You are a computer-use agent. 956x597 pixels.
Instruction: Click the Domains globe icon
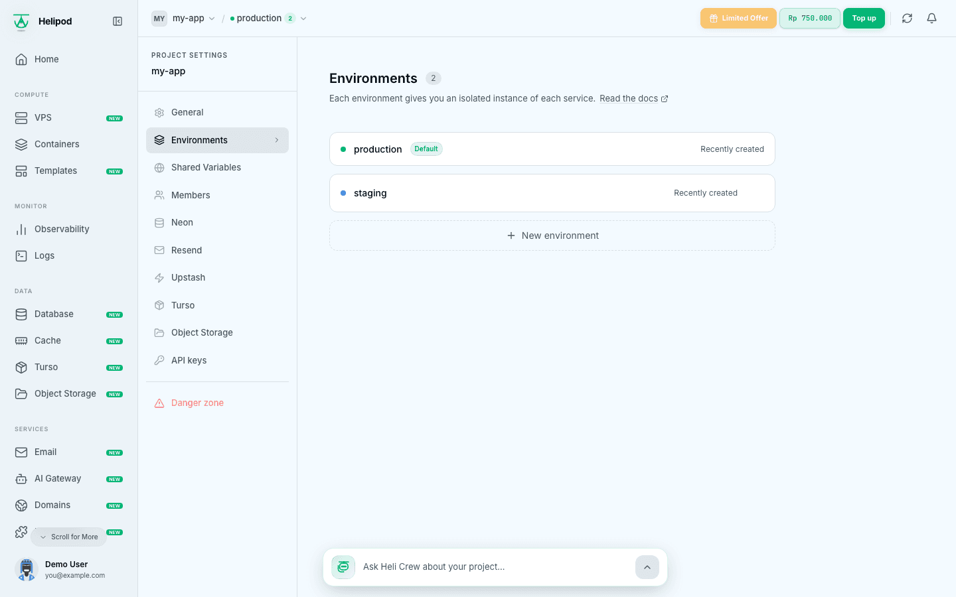(x=21, y=505)
